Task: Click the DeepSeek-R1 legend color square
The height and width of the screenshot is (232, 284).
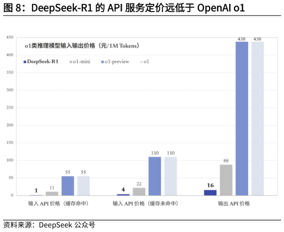Action: click(25, 62)
